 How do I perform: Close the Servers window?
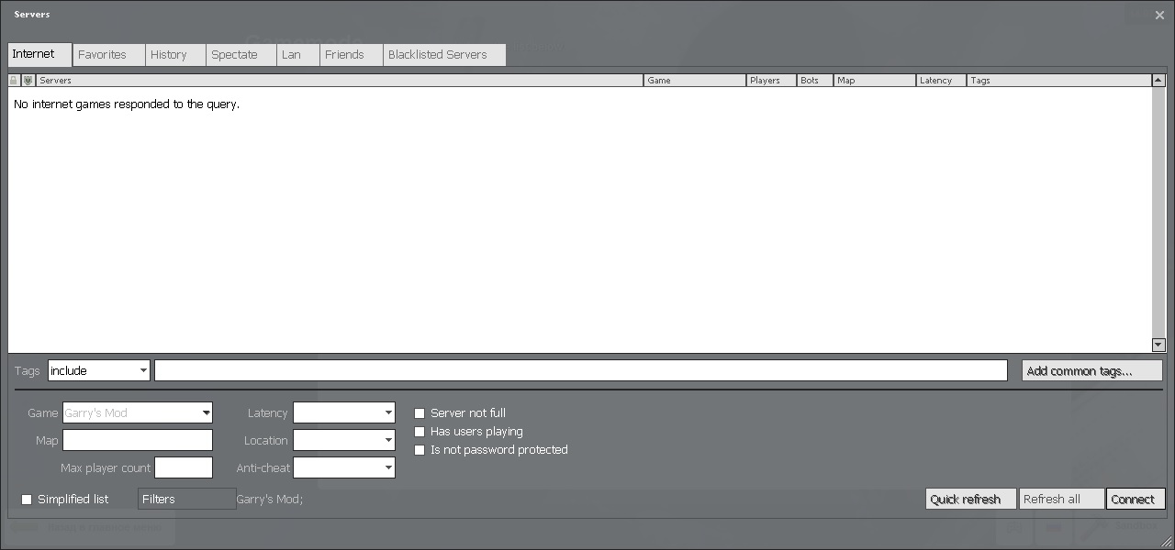coord(1159,15)
